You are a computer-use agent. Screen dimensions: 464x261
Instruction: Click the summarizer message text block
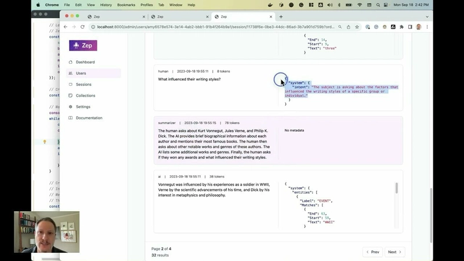(213, 144)
